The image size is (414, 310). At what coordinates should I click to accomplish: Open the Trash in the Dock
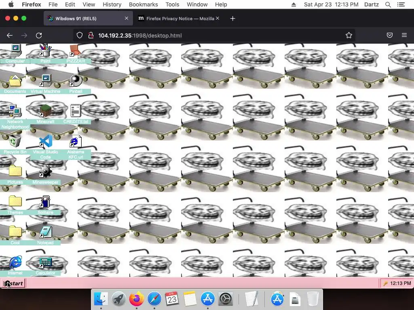click(313, 299)
